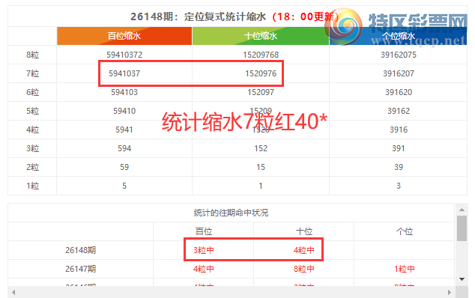Select the value 5 in 1粒 row
This screenshot has width=475, height=298.
point(124,186)
